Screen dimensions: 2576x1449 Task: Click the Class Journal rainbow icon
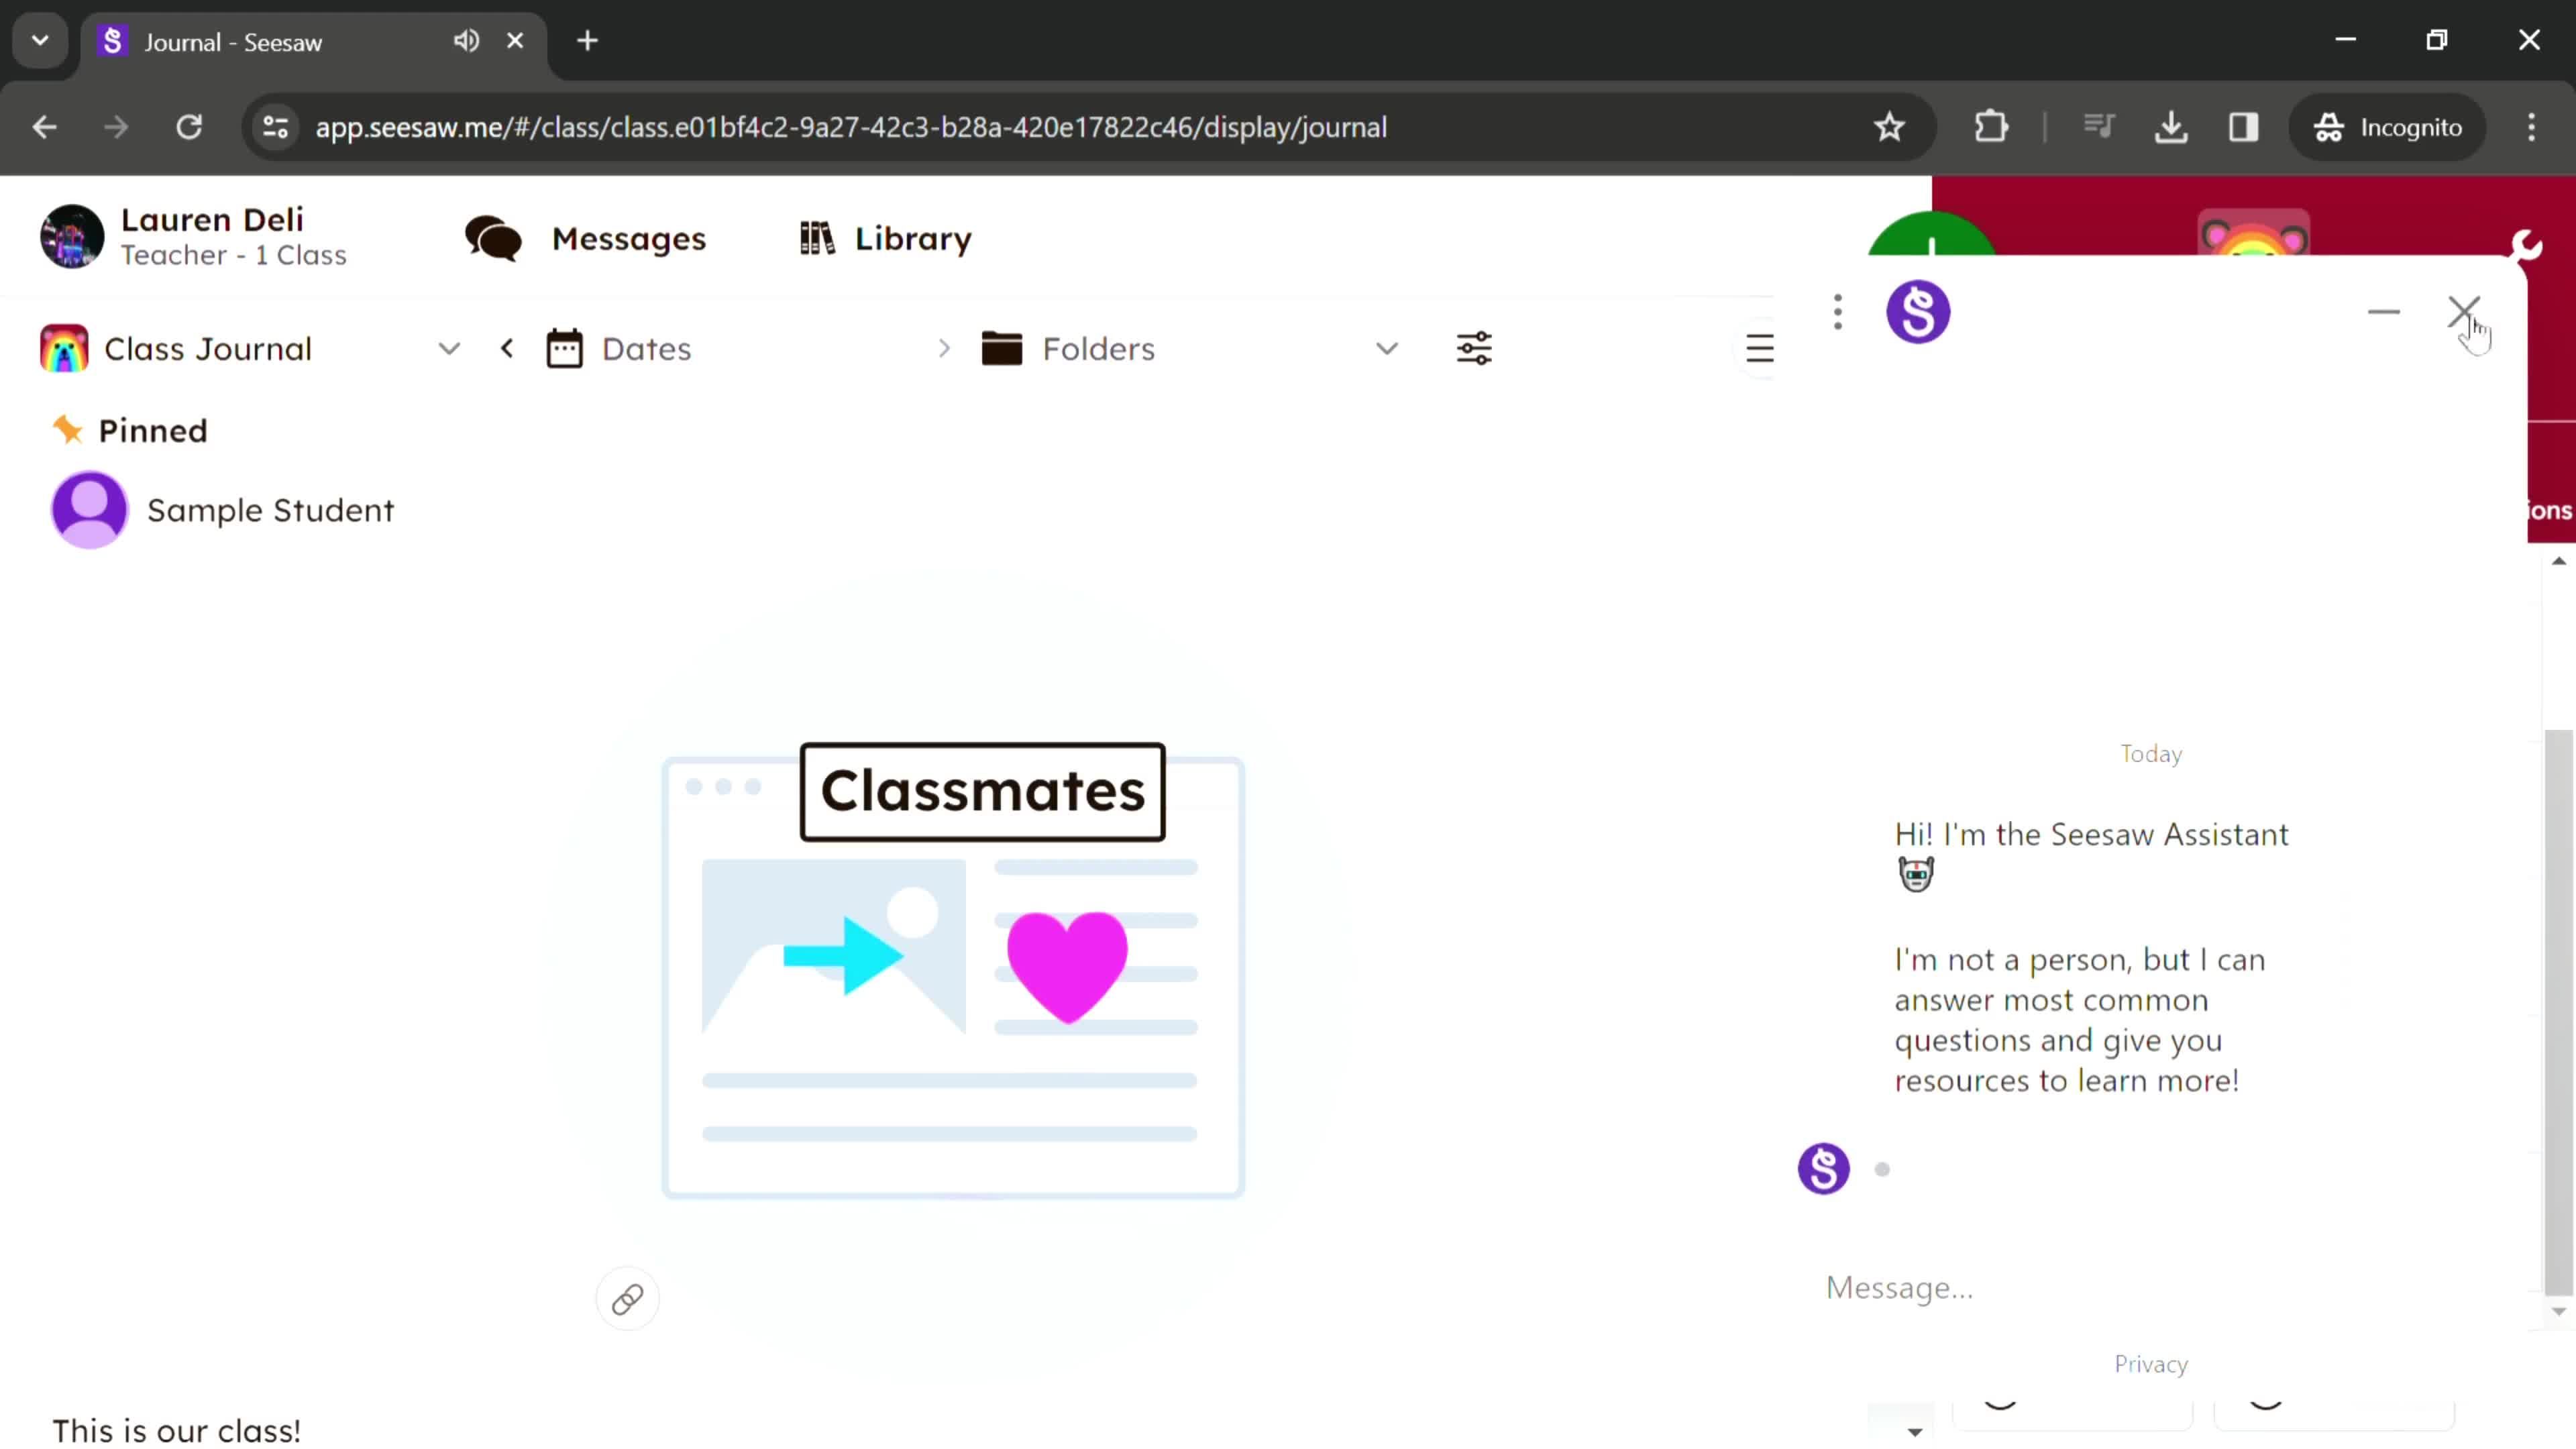point(64,349)
